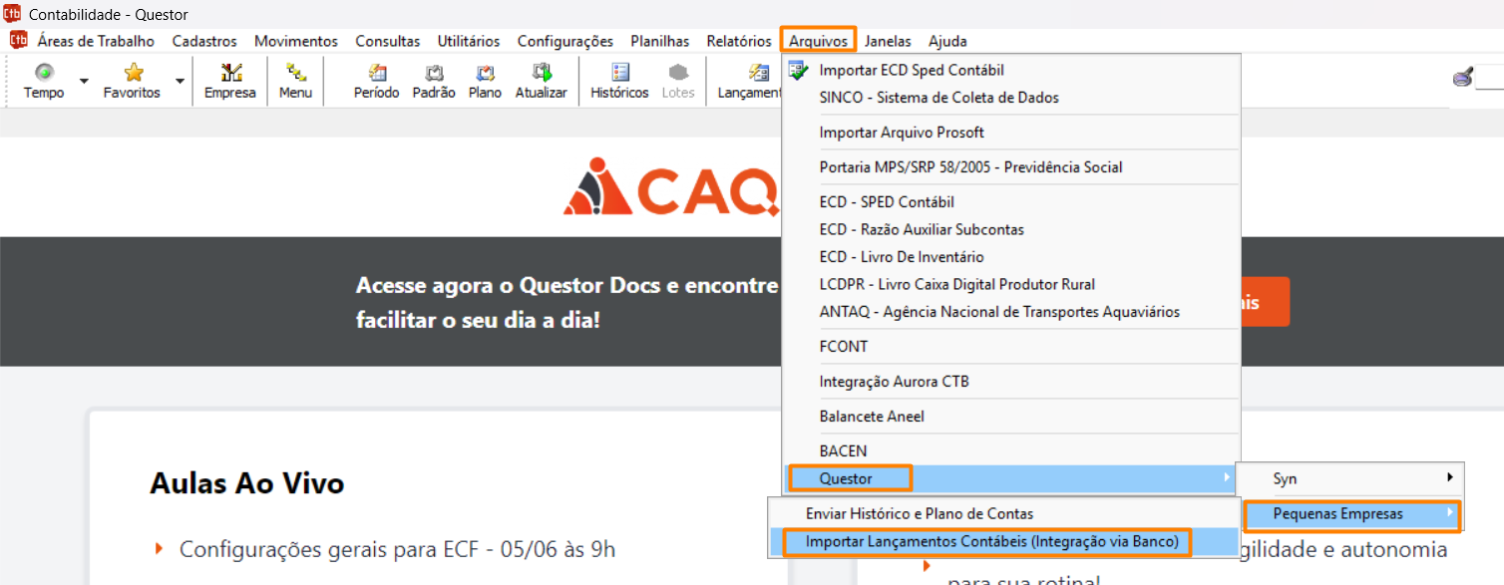Open the Planilhas menu

(660, 41)
